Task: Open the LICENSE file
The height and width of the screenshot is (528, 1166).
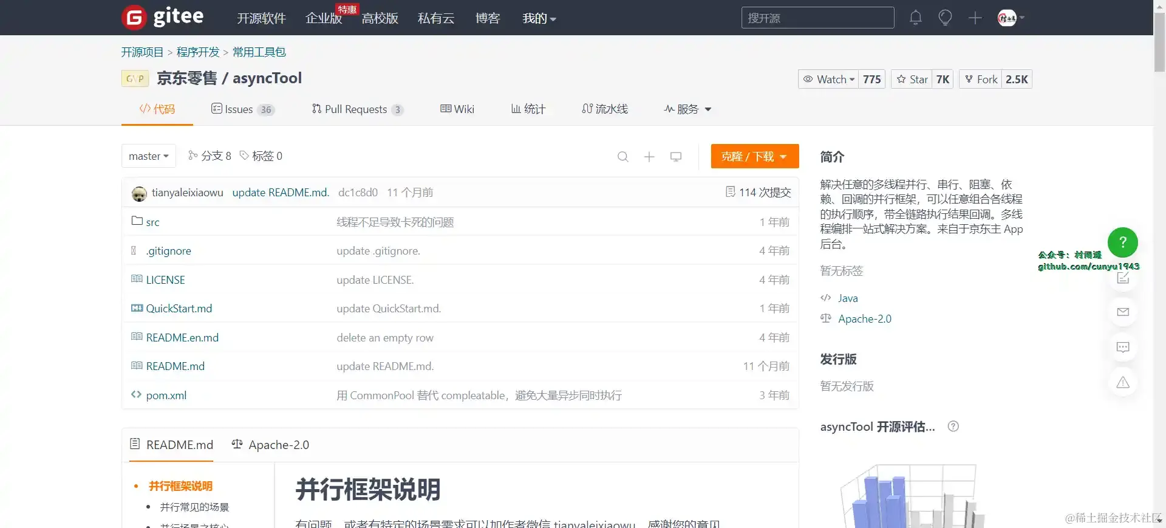Action: [165, 280]
